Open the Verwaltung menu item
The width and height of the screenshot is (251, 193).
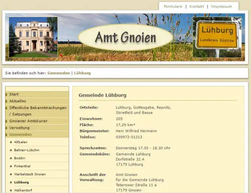click(x=37, y=128)
